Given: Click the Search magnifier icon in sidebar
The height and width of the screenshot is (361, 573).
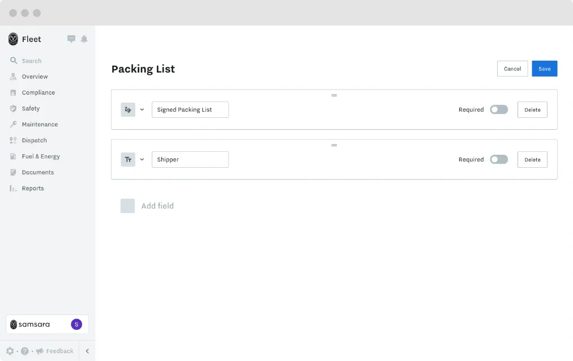Looking at the screenshot, I should 14,60.
